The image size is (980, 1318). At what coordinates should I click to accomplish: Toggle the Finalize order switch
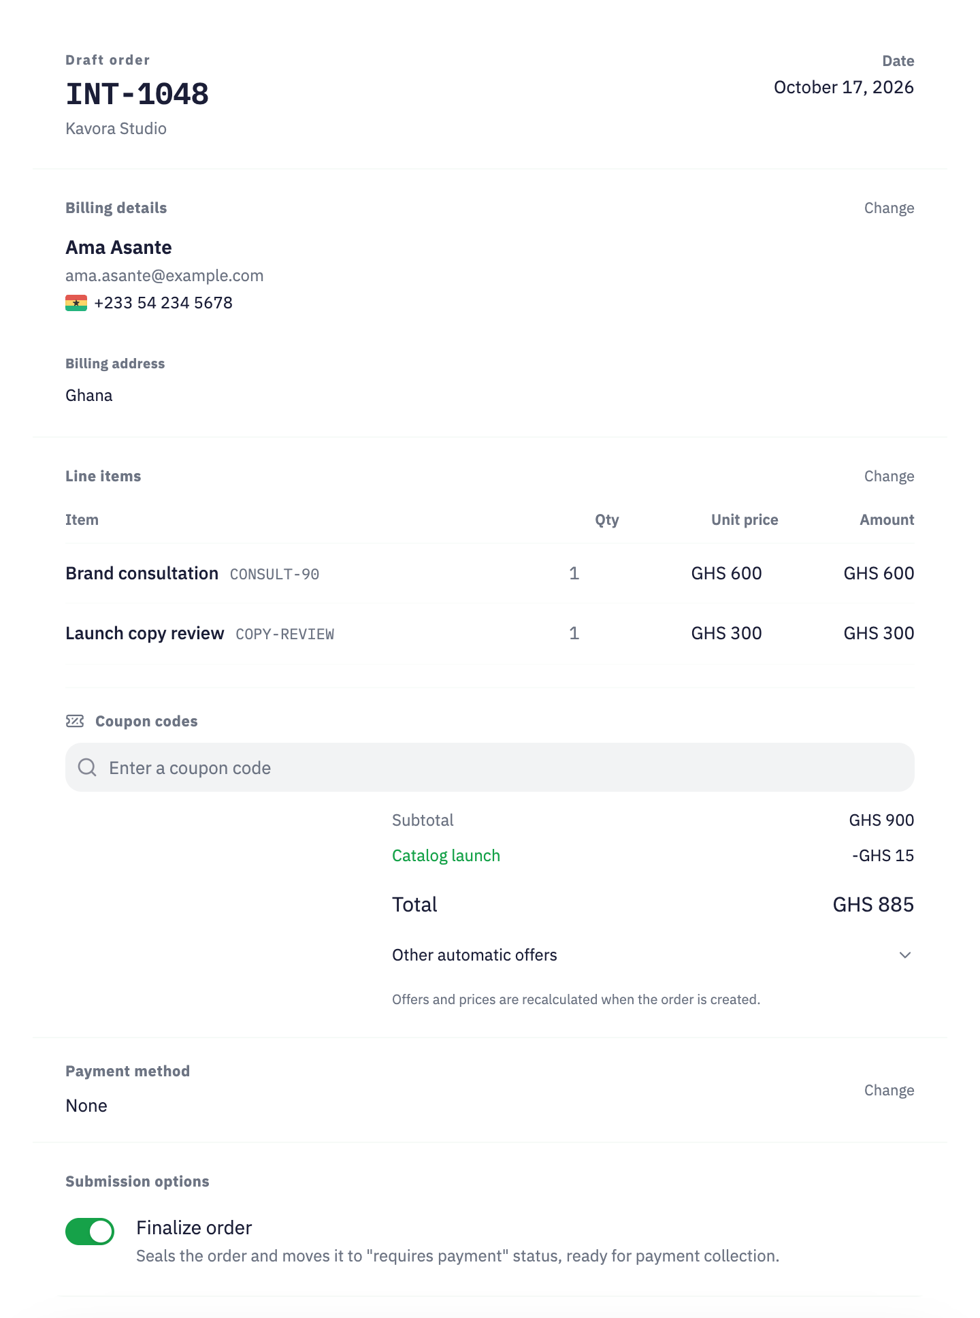(x=90, y=1232)
